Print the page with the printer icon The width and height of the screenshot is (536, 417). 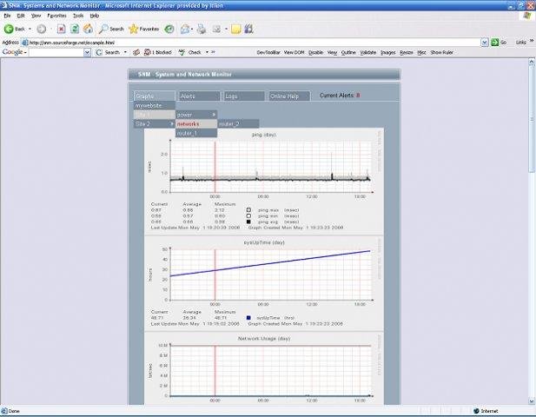click(x=202, y=29)
